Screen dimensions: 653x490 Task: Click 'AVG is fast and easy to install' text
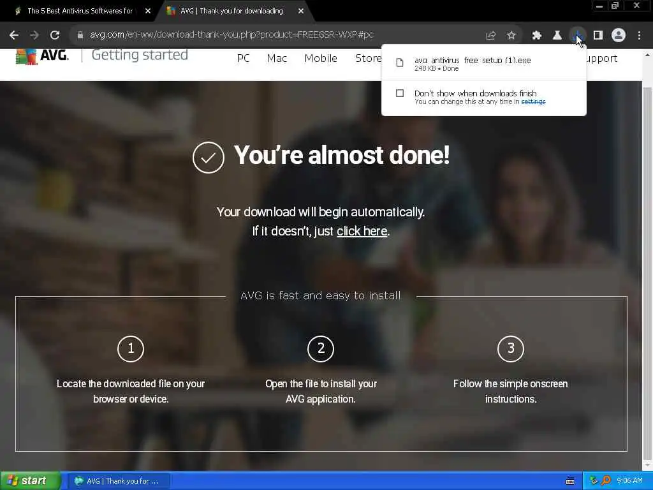tap(321, 296)
